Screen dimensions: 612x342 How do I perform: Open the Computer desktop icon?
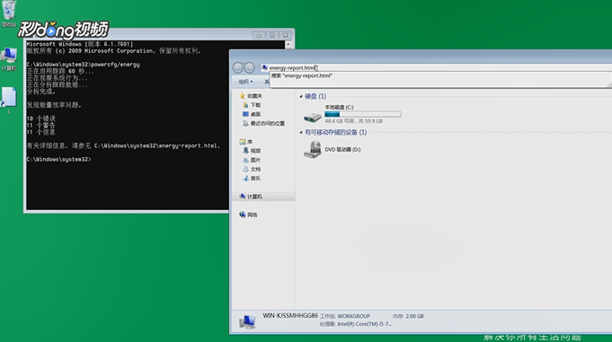[x=9, y=59]
